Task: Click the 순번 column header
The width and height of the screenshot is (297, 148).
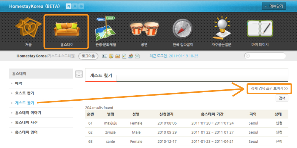Action: point(90,114)
